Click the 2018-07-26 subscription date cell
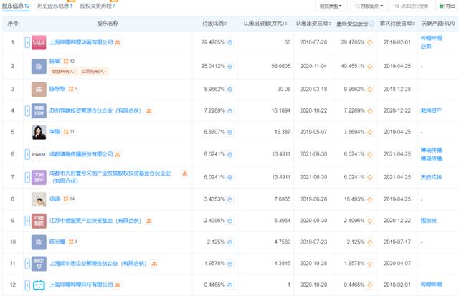The height and width of the screenshot is (296, 459). point(313,42)
